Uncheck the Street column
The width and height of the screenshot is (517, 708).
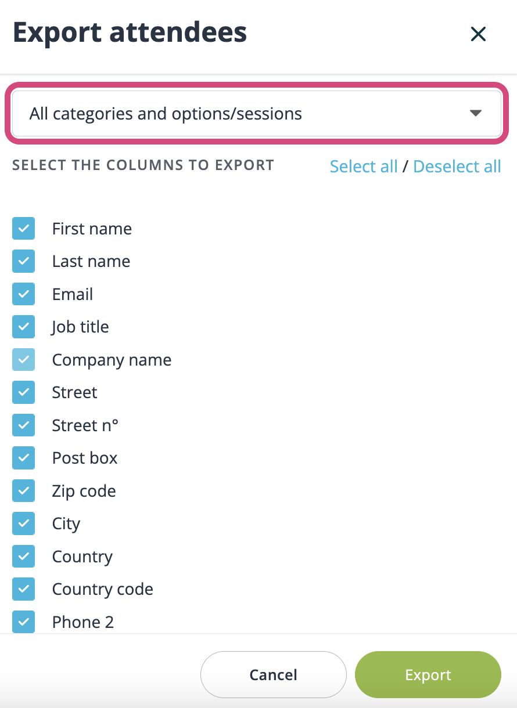(23, 392)
